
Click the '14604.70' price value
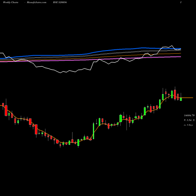point(189,115)
